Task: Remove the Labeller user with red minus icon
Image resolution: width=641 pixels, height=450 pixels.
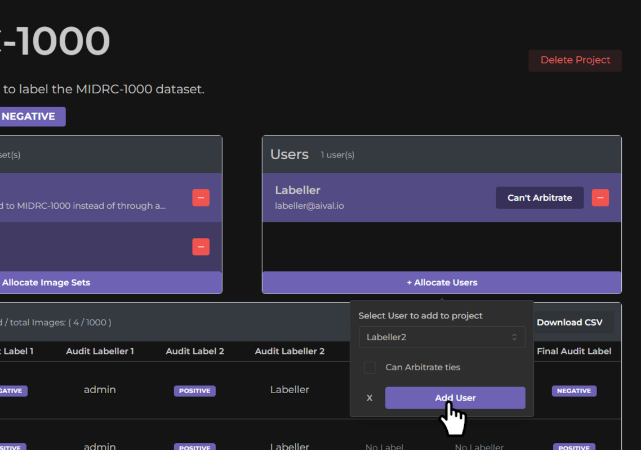Action: [x=600, y=197]
